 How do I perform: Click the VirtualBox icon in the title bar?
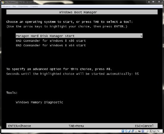point(3,2)
